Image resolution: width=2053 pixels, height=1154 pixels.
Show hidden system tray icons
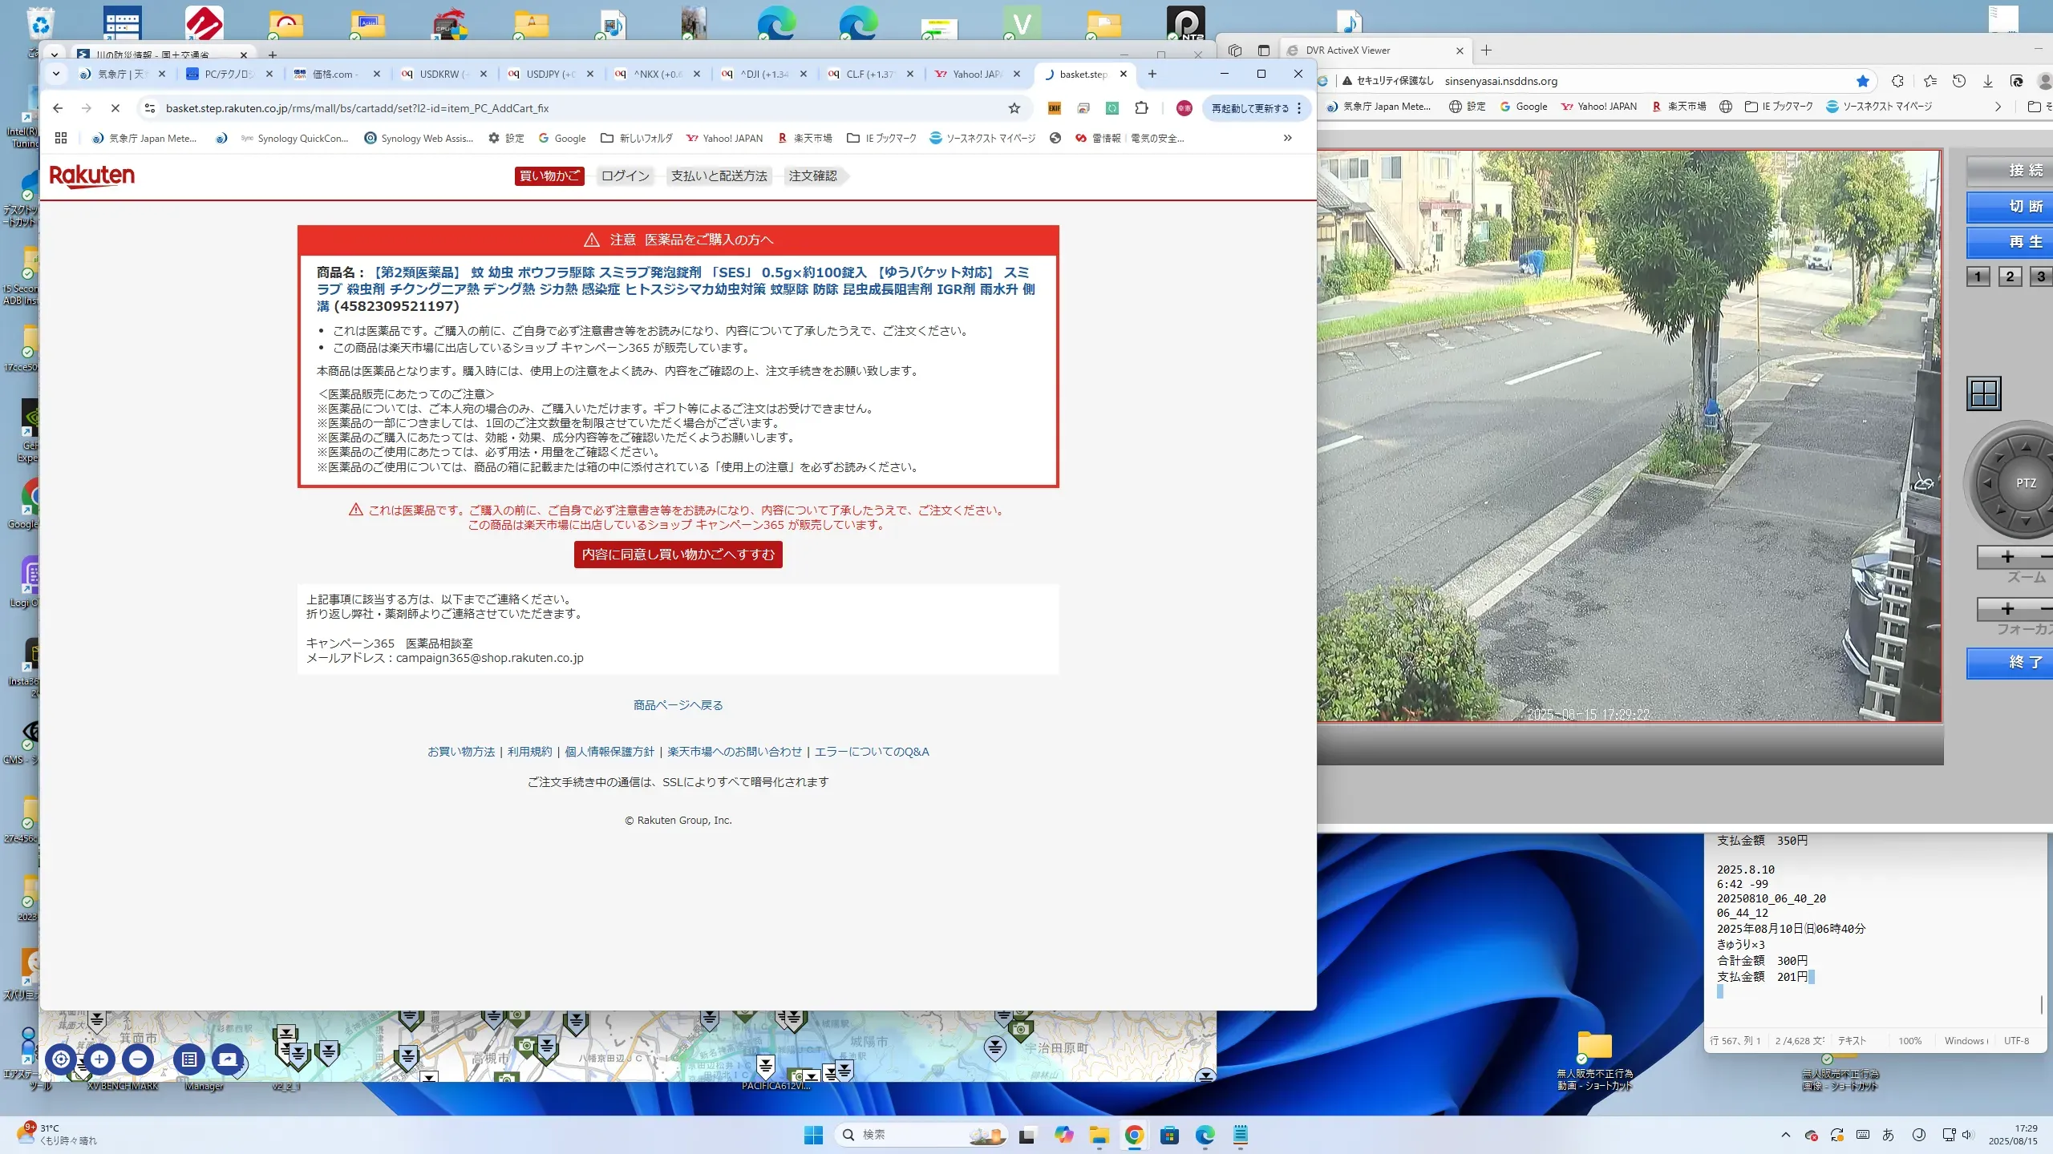tap(1785, 1135)
